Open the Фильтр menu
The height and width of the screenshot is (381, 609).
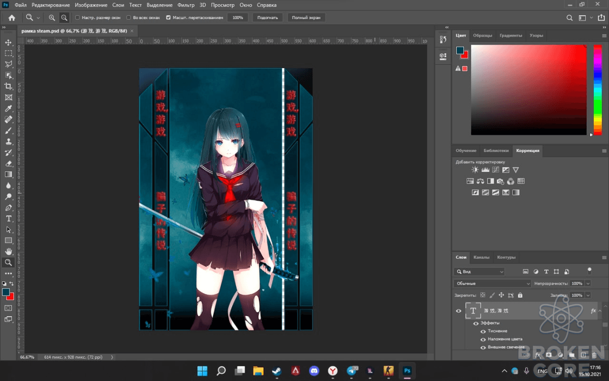[186, 5]
